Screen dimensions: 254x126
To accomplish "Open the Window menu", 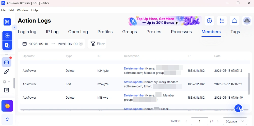I will point(23,10).
